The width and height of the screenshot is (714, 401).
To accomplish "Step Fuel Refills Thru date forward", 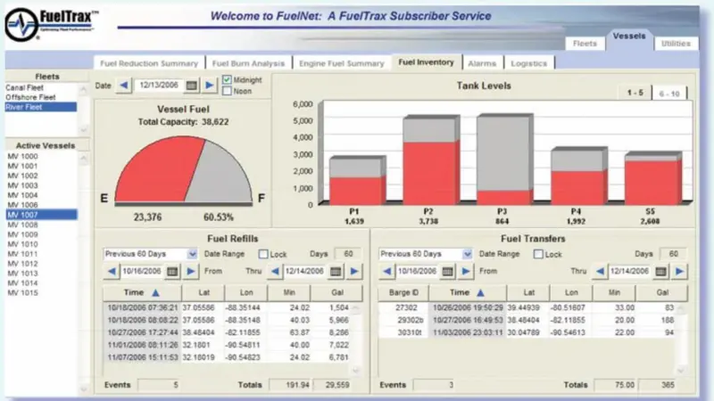I will (x=354, y=272).
